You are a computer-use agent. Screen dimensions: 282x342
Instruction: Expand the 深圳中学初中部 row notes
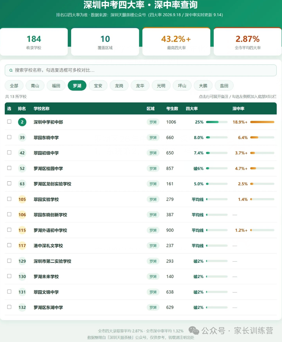[141, 122]
